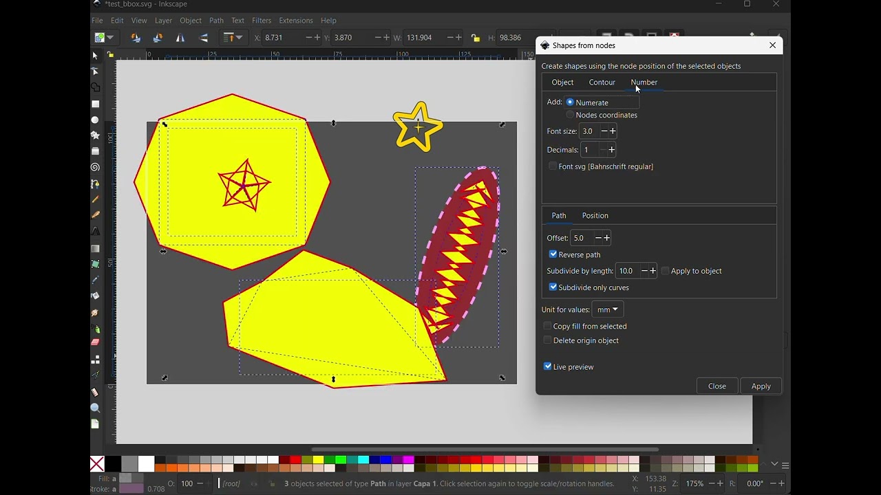
Task: Pick the white palette swatch
Action: pyautogui.click(x=146, y=464)
